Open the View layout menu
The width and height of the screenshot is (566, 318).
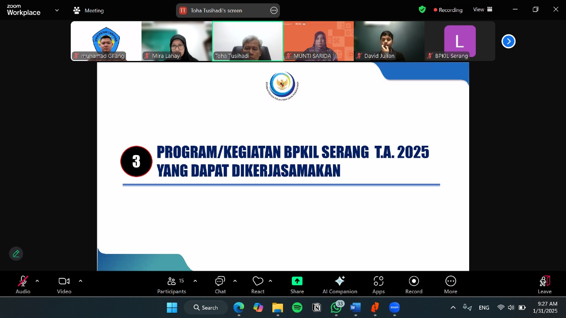click(x=482, y=10)
